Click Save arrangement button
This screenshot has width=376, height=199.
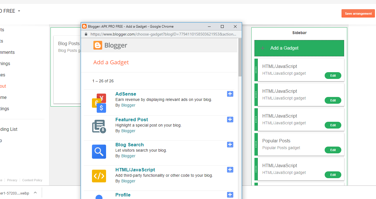[x=358, y=14]
